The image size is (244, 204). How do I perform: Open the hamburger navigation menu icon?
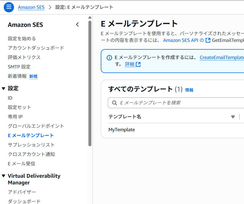pos(9,7)
